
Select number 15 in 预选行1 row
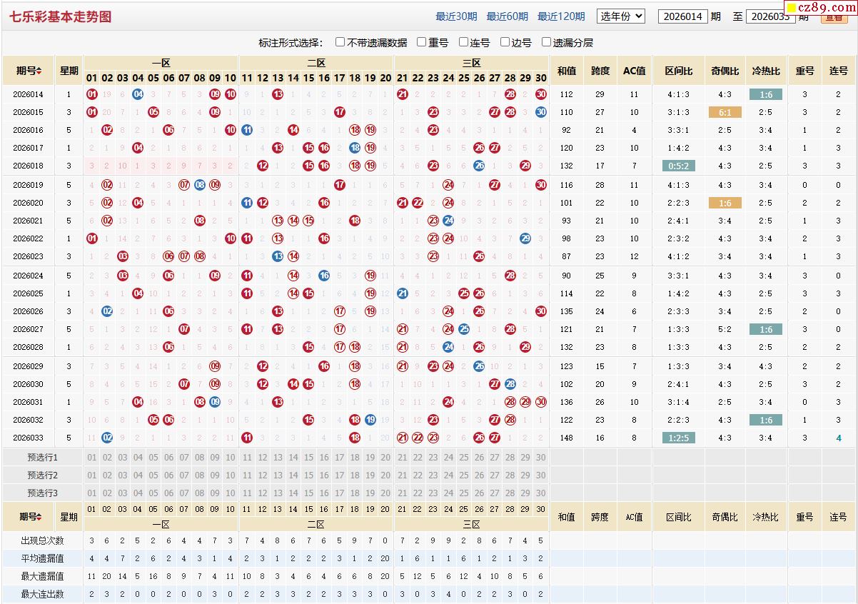coord(308,458)
